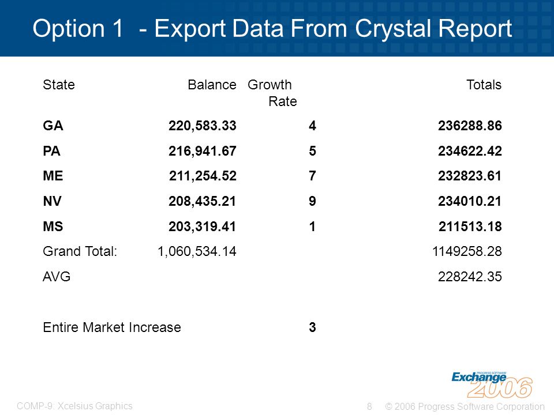Select NV total 234010.21
Screen dimensions: 554x415
(470, 201)
